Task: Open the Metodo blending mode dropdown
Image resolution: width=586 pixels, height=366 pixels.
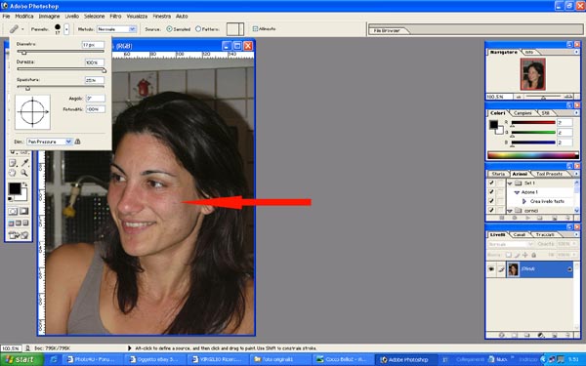Action: (116, 29)
